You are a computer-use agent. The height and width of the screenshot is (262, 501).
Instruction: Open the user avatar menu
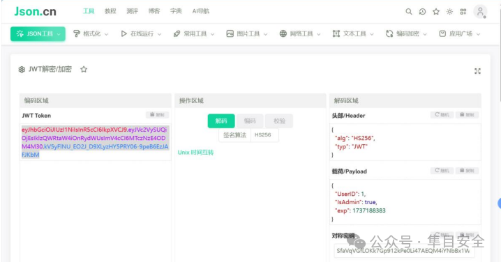point(480,12)
